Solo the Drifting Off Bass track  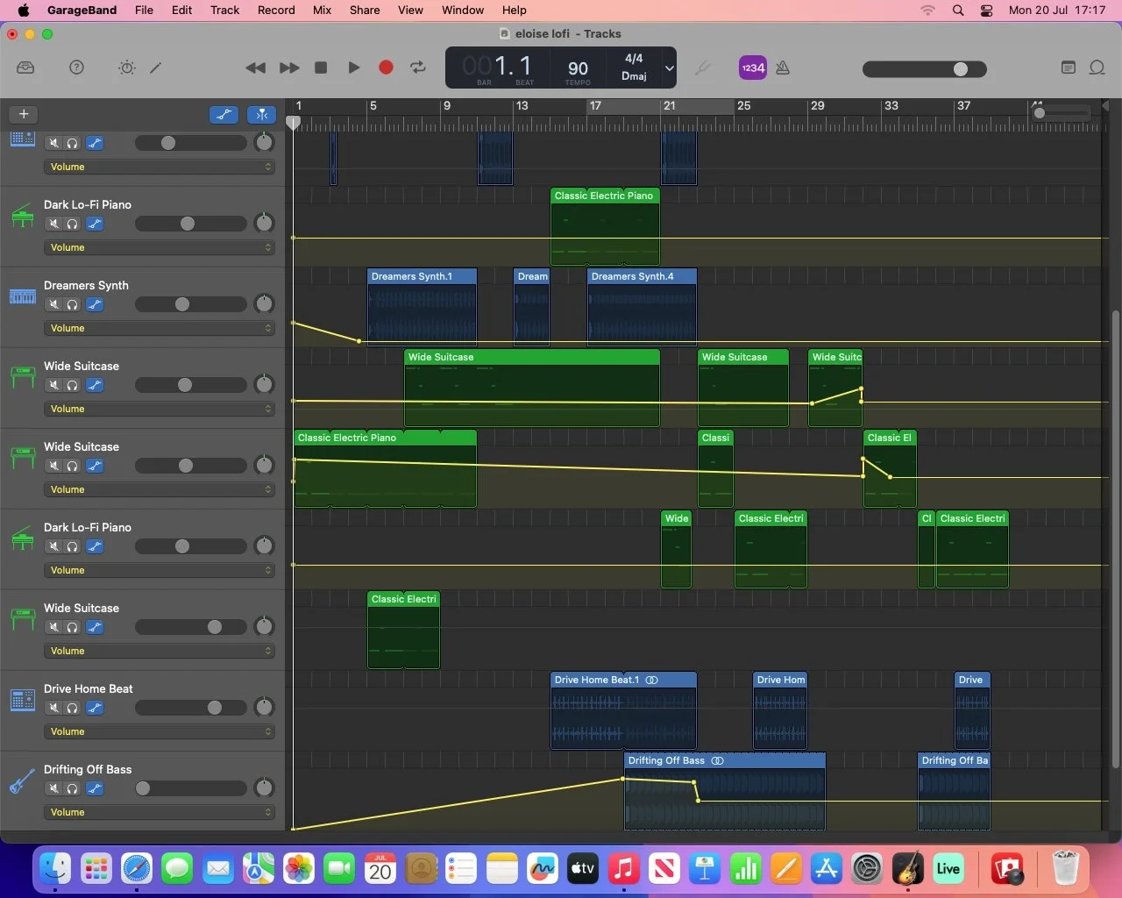click(x=72, y=788)
